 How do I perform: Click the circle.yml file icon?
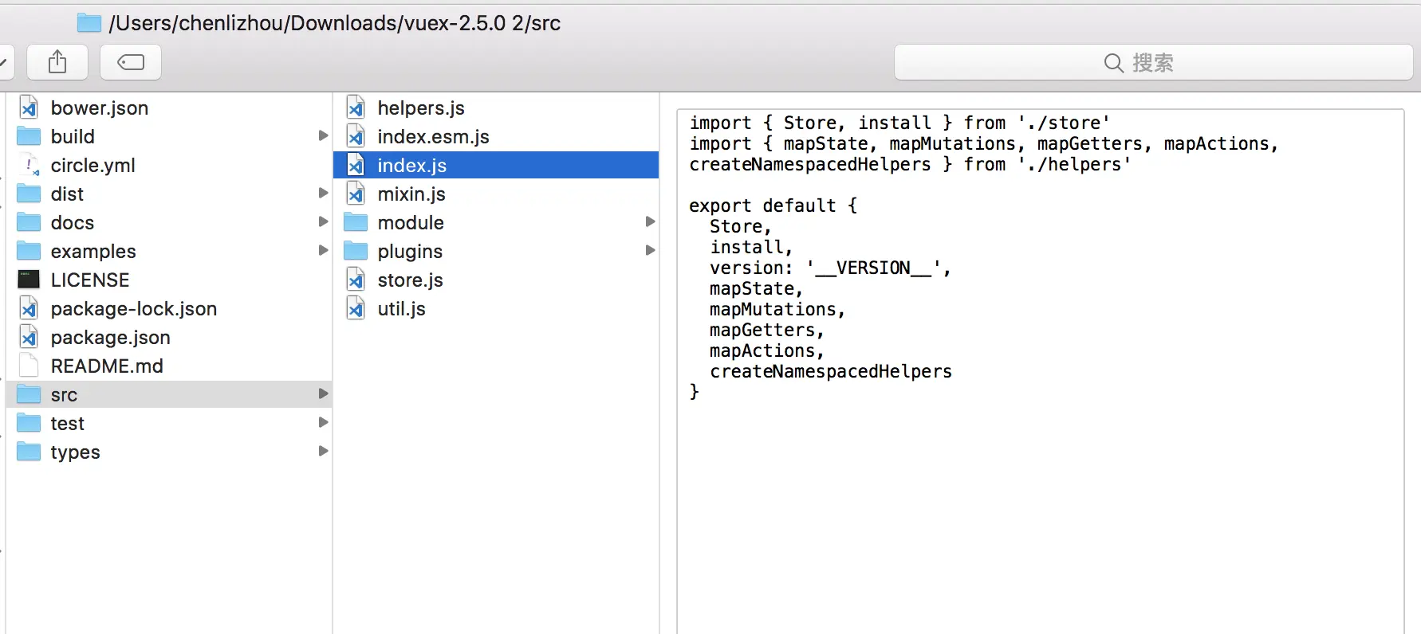coord(29,165)
